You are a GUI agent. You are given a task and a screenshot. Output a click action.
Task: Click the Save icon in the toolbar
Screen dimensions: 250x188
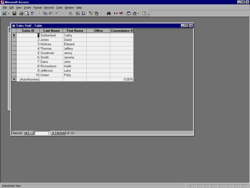click(x=14, y=14)
